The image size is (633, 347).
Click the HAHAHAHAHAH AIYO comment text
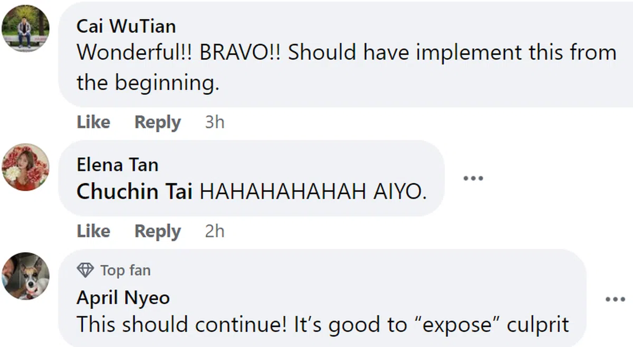click(313, 192)
